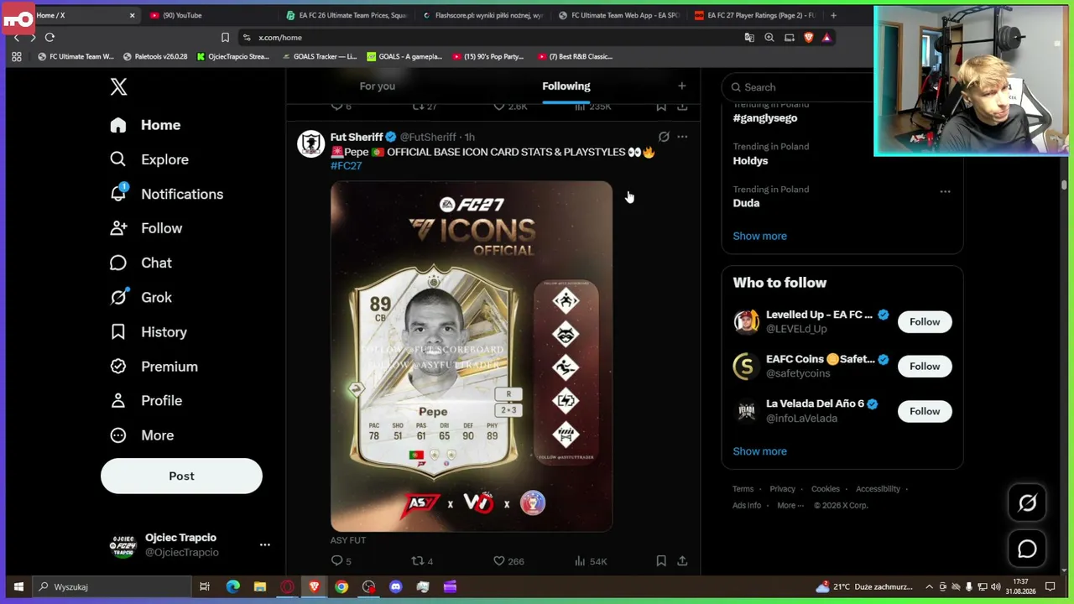Repost the Fut Sheriff Pepe post
The height and width of the screenshot is (604, 1074).
422,561
